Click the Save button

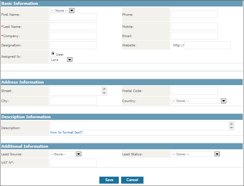109,180
